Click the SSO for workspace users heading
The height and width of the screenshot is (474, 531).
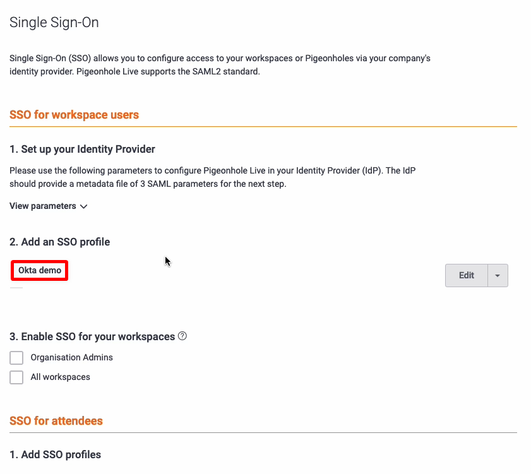coord(74,115)
